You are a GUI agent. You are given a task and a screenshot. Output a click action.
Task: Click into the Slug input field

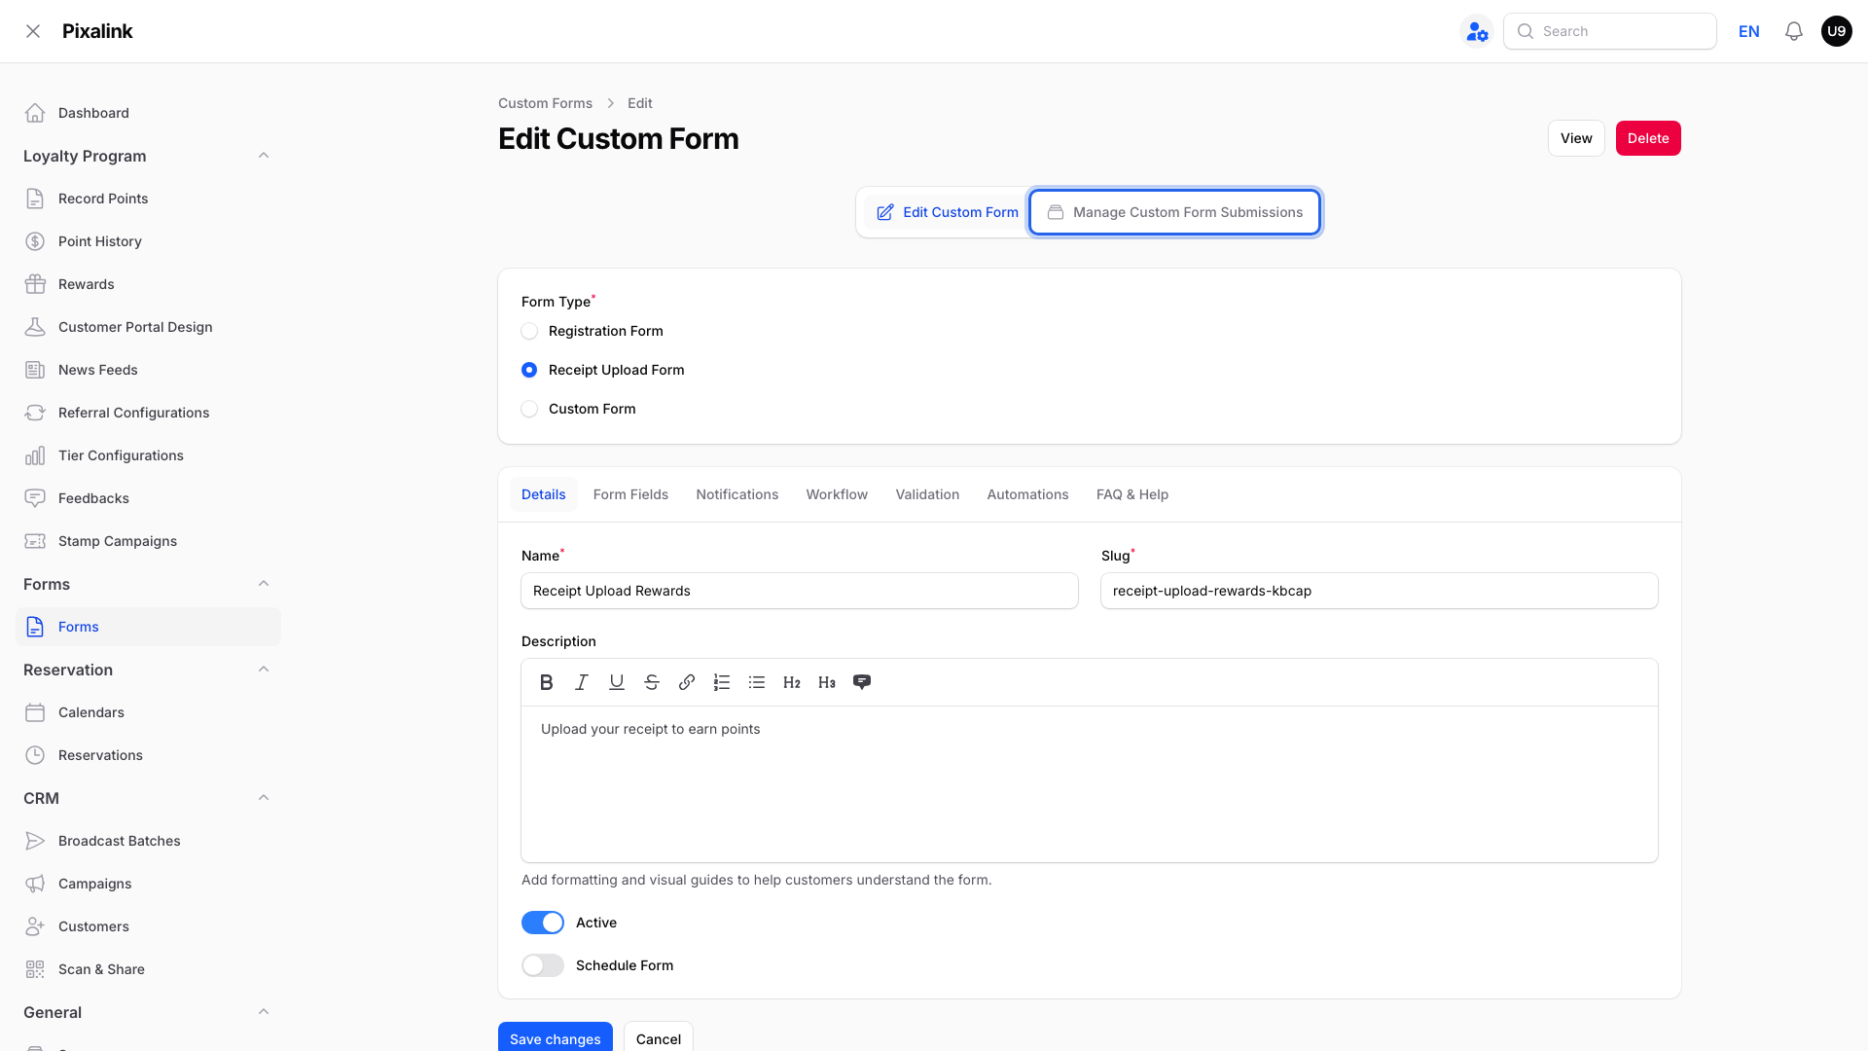[1380, 591]
